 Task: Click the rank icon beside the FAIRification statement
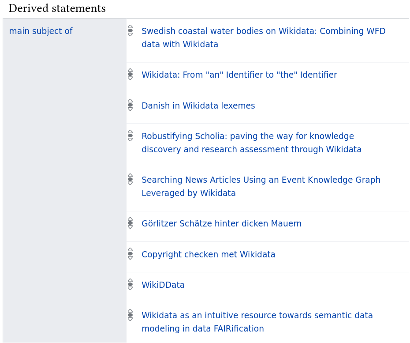coord(130,315)
